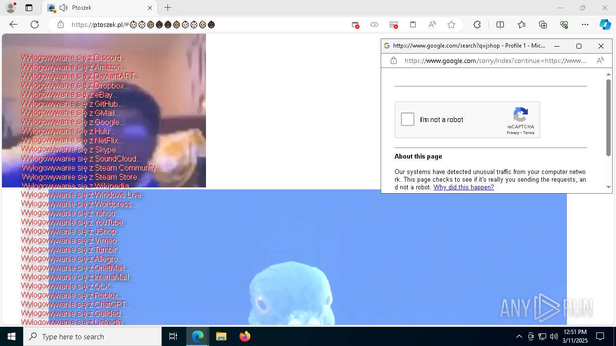This screenshot has height=346, width=616.
Task: Click the taskbar search box
Action: click(x=92, y=336)
